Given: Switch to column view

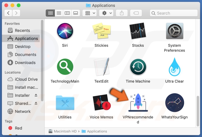Looking at the screenshot, I should pos(67,13).
